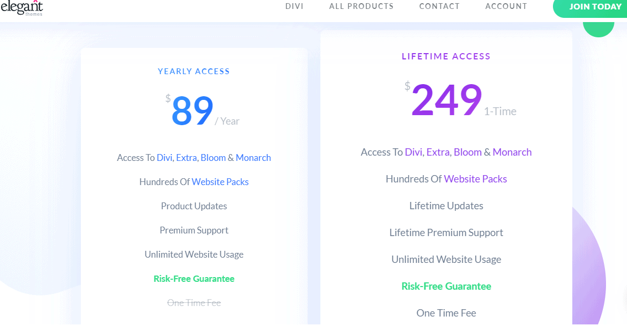This screenshot has width=627, height=326.
Task: Follow the Monarch link in the lifetime plan
Action: 512,152
